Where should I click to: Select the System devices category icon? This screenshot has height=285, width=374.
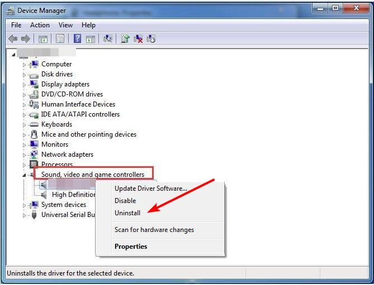click(34, 205)
